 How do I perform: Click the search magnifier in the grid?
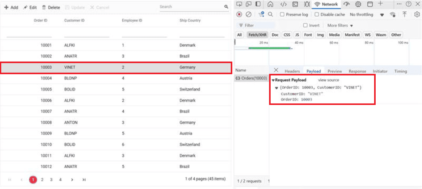[226, 7]
